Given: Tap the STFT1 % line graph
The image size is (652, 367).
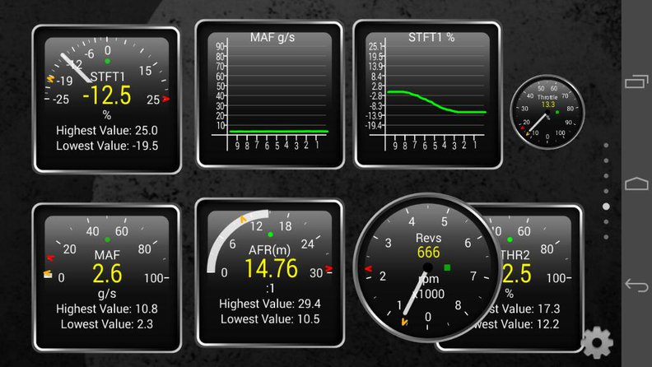Looking at the screenshot, I should coord(427,94).
